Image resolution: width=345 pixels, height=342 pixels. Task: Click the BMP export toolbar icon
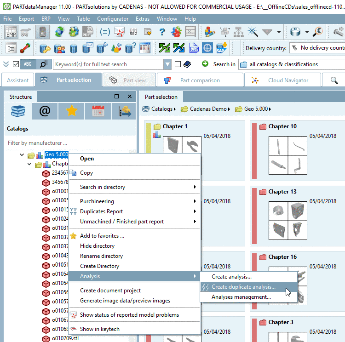pyautogui.click(x=11, y=32)
